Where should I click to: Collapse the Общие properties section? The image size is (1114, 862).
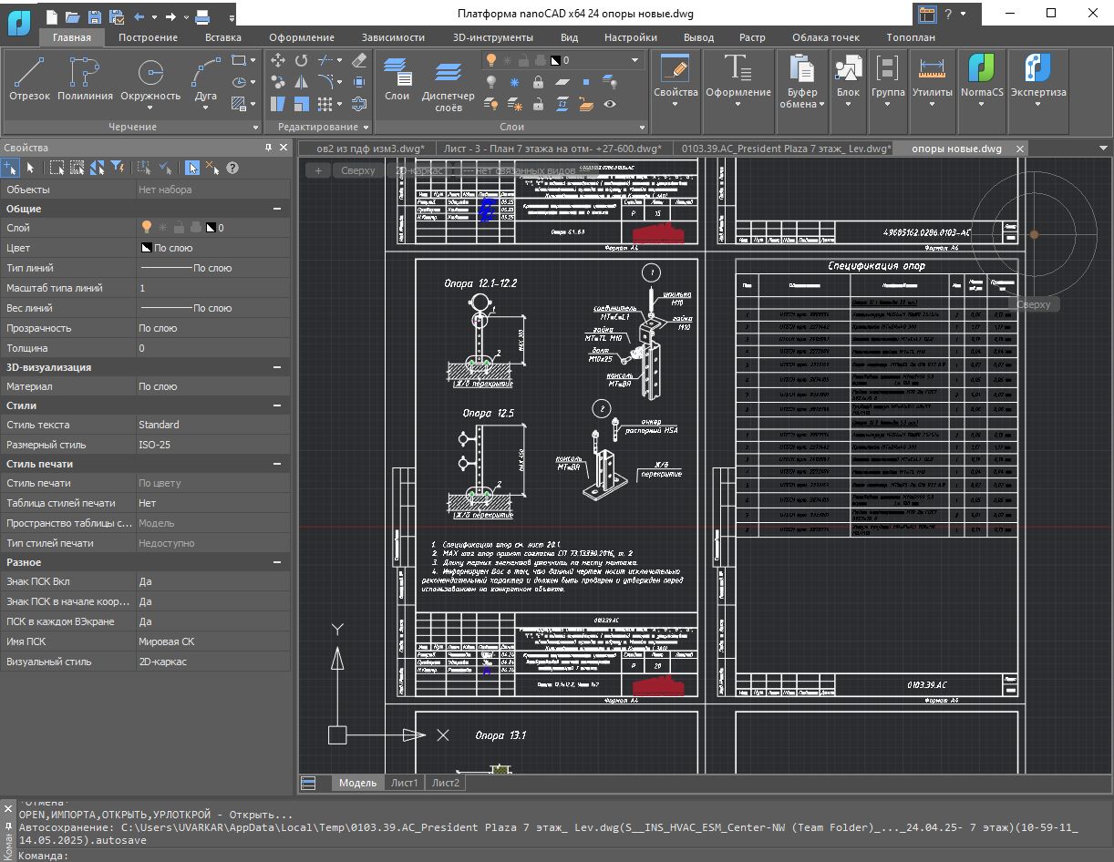tap(275, 209)
